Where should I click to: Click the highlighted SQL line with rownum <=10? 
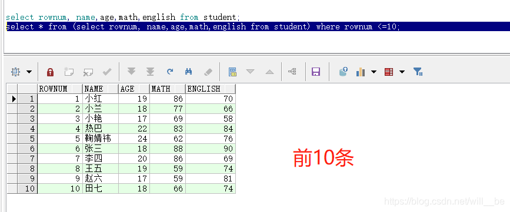[x=203, y=26]
